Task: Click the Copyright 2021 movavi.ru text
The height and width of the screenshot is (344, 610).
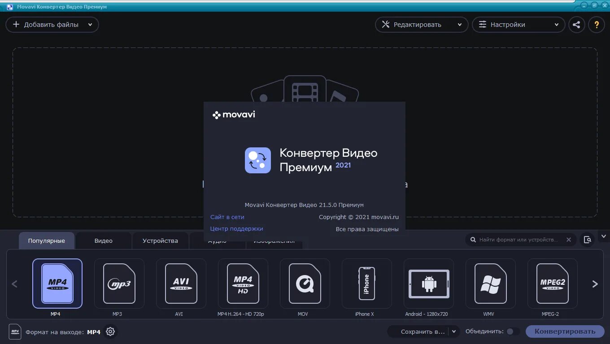Action: (359, 217)
